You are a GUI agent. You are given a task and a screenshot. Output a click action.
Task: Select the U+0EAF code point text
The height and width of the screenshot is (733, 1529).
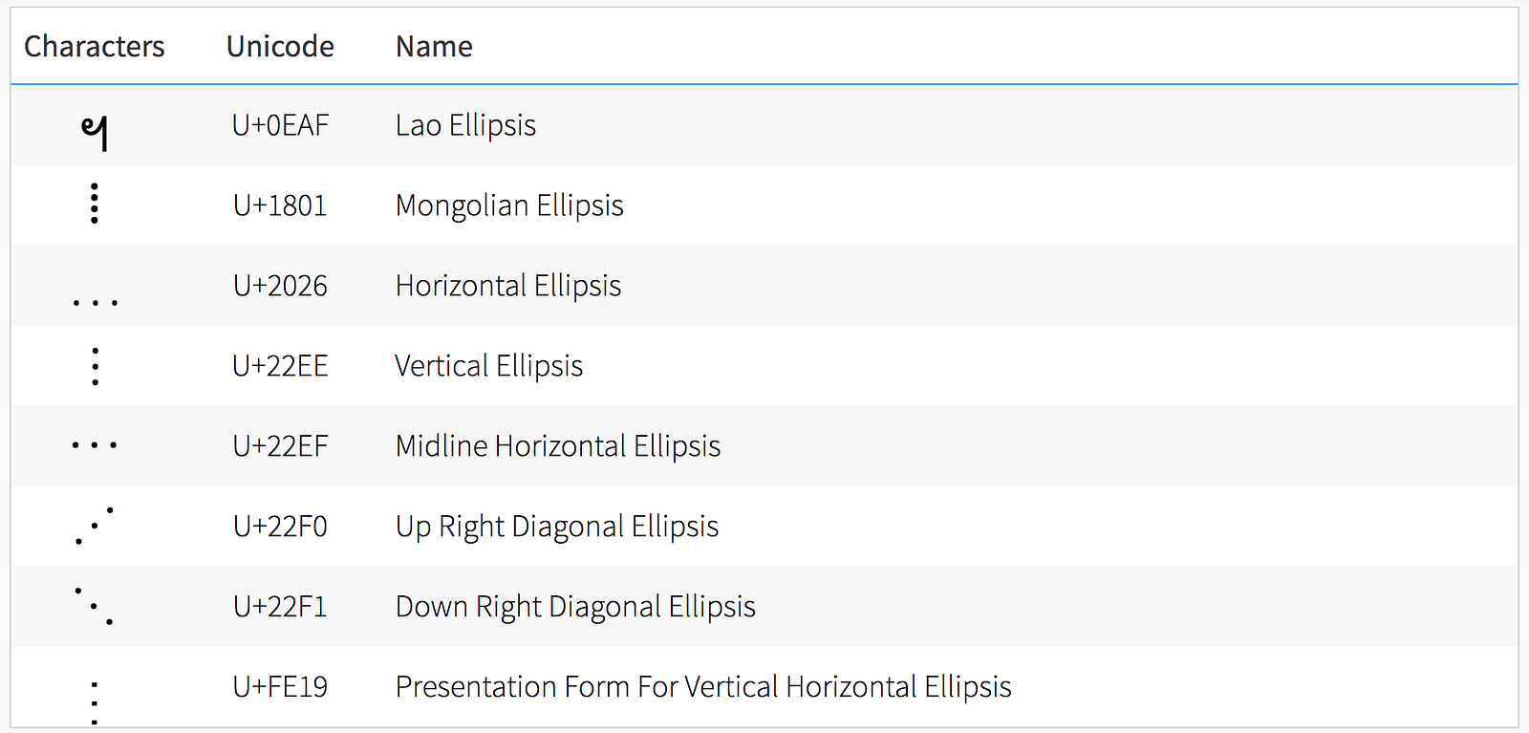(280, 125)
